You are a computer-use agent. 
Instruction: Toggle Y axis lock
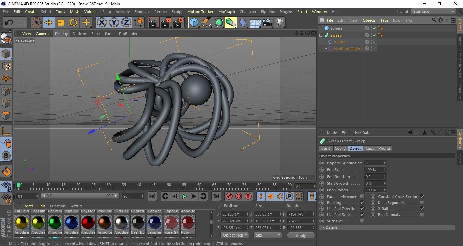pos(114,23)
